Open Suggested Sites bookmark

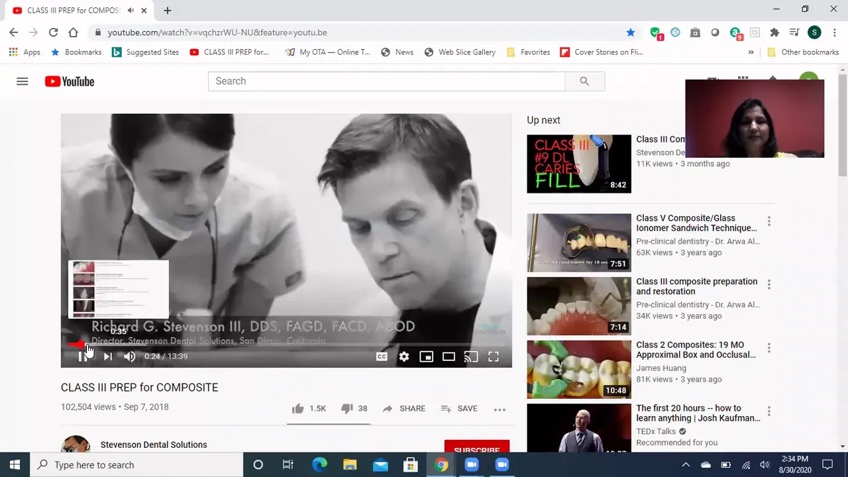[145, 52]
